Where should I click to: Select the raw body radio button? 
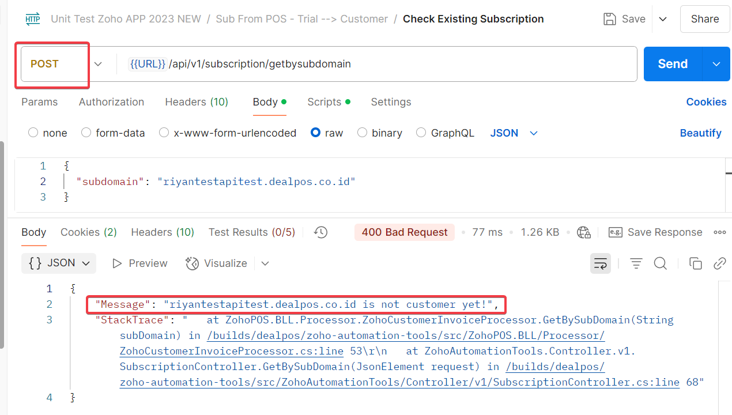coord(315,133)
